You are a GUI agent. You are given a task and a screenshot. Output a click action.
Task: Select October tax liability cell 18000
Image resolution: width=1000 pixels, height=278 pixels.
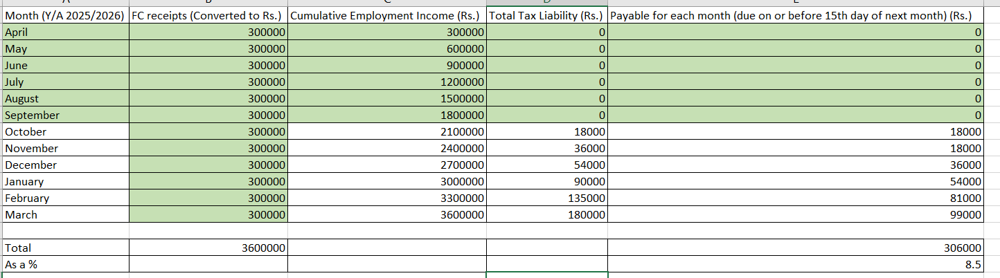coord(547,132)
